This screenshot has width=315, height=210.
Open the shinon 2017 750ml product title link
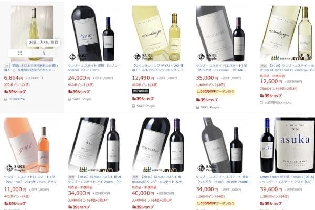coord(93,68)
